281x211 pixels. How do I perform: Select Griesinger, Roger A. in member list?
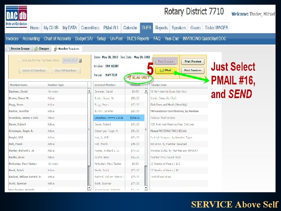48,131
